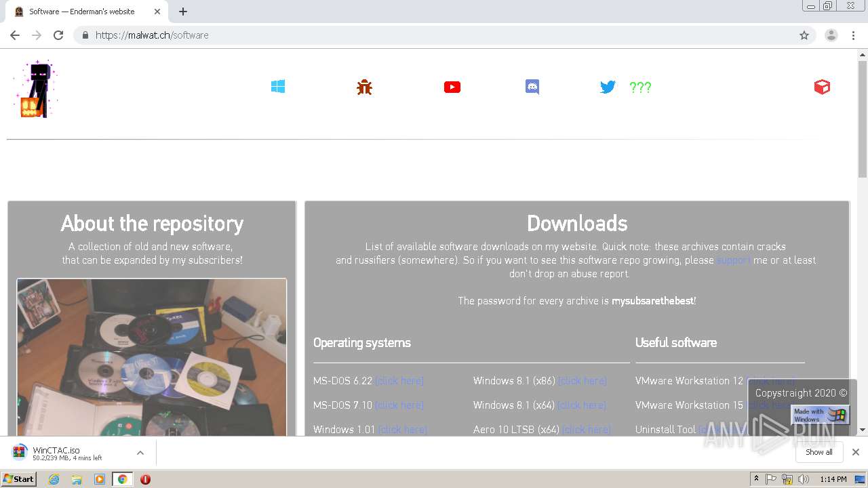Expand WinCTAC.iso download options chevron

click(x=140, y=453)
